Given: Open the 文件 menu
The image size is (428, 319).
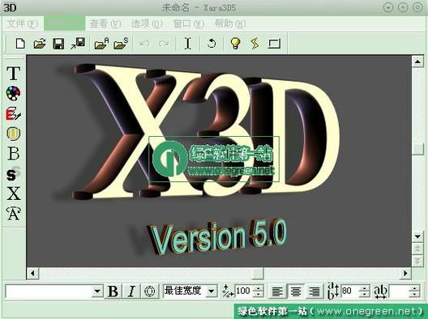Looking at the screenshot, I should point(22,24).
